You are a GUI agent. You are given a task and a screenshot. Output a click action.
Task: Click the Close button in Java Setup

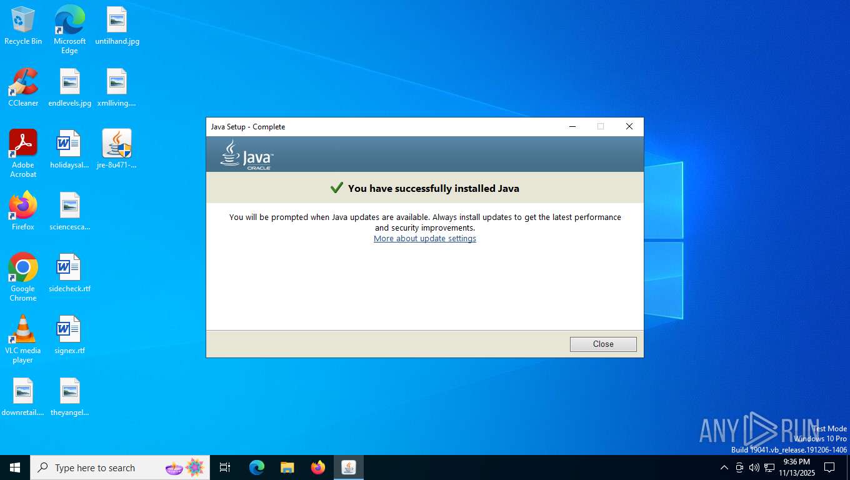tap(603, 344)
